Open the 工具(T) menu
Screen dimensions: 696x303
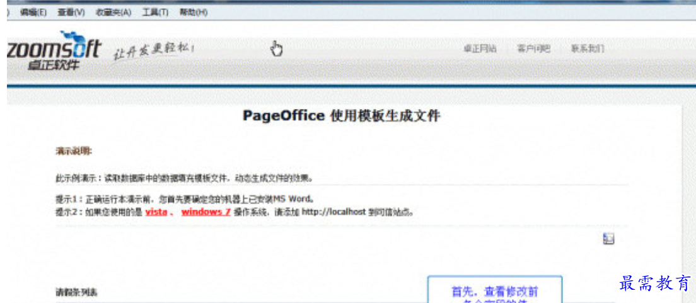click(x=155, y=13)
